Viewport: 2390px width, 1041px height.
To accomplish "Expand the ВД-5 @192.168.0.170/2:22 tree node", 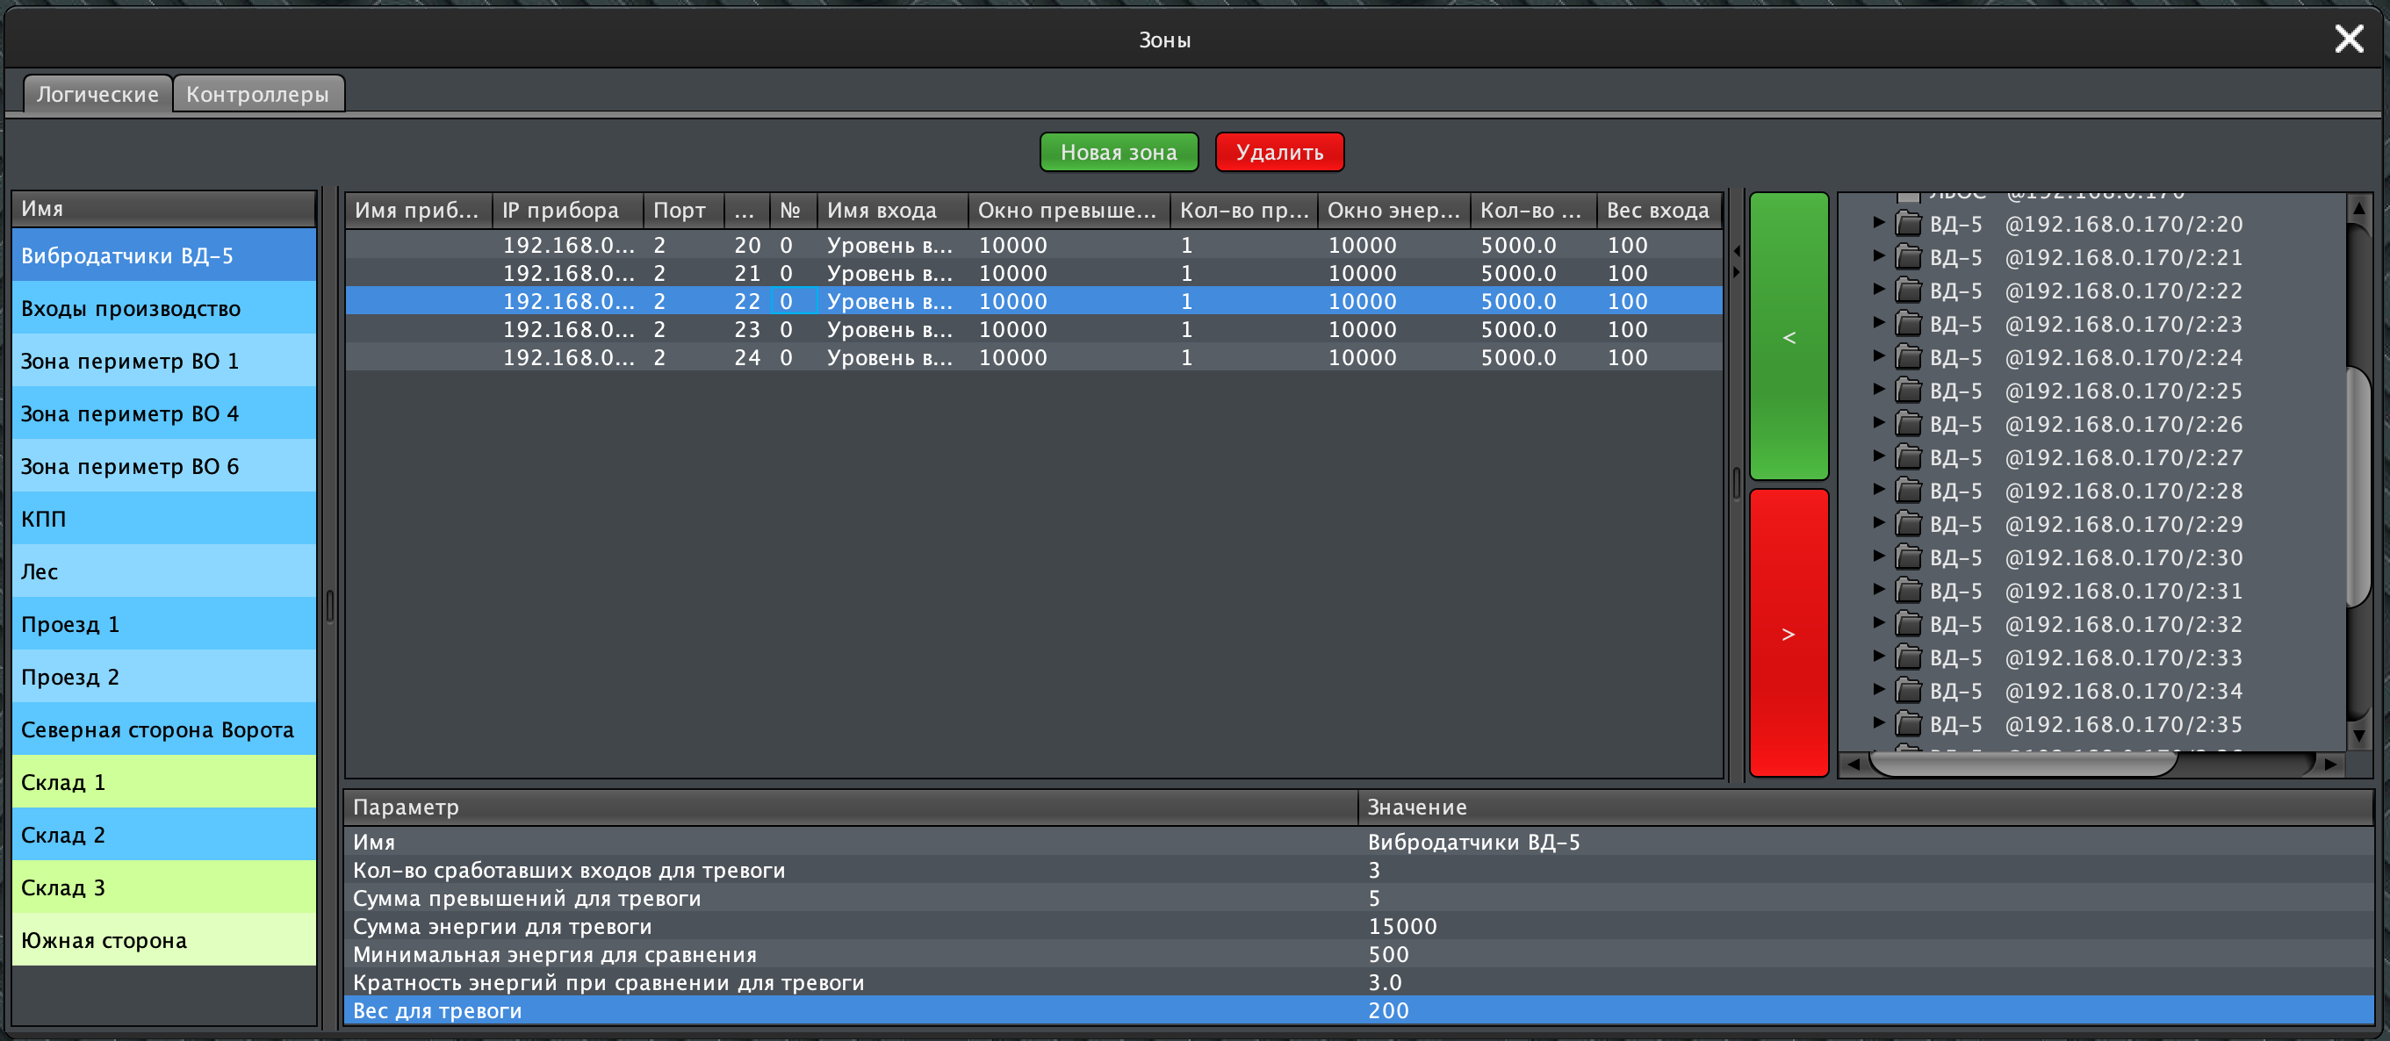I will point(1878,290).
